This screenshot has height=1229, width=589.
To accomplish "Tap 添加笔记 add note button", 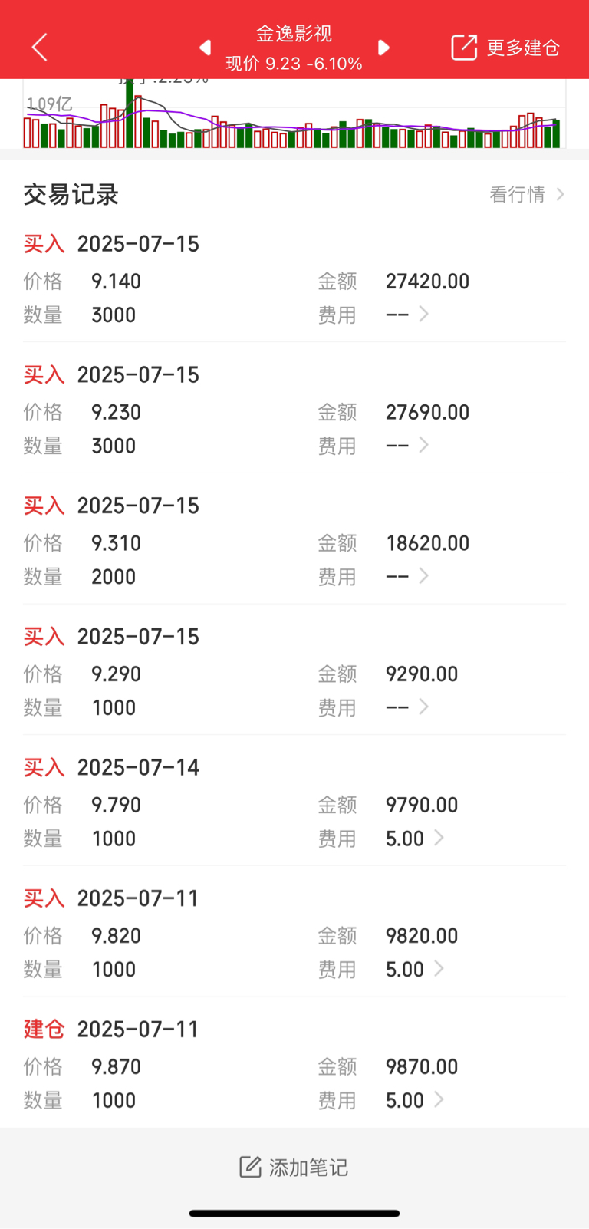I will [294, 1167].
